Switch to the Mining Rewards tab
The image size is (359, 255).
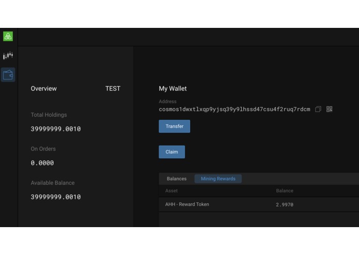[218, 179]
